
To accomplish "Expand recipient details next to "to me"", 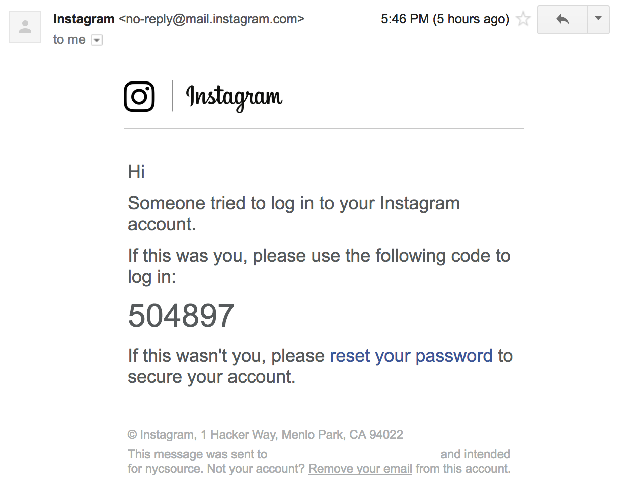I will coord(97,40).
